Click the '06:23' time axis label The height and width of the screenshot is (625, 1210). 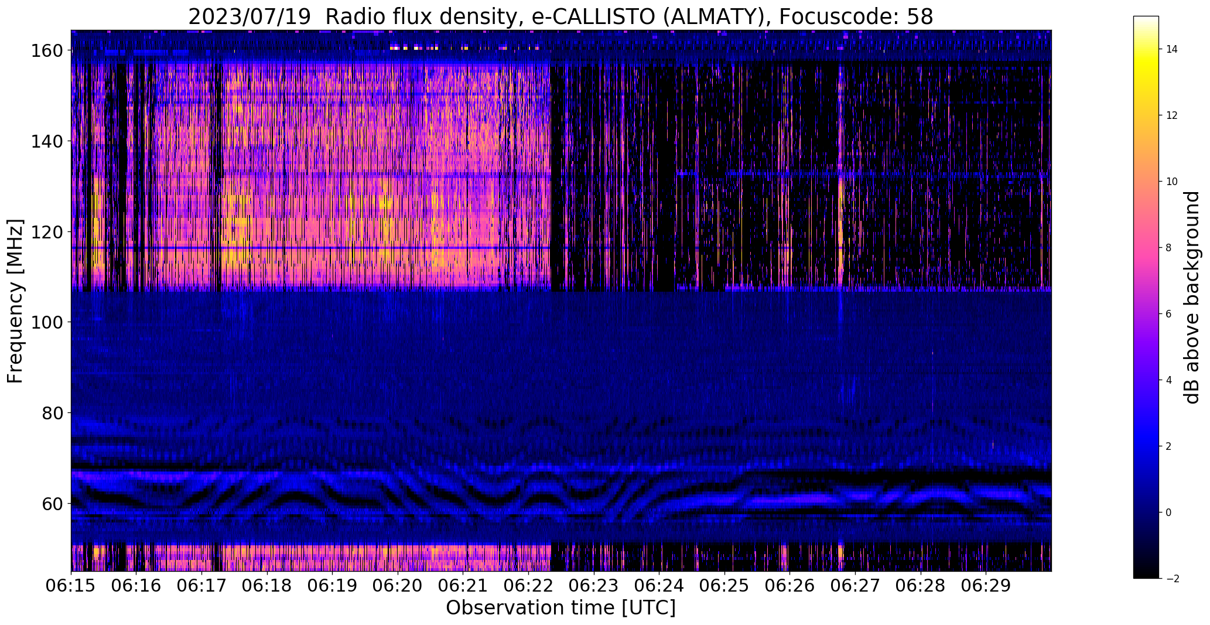click(593, 586)
